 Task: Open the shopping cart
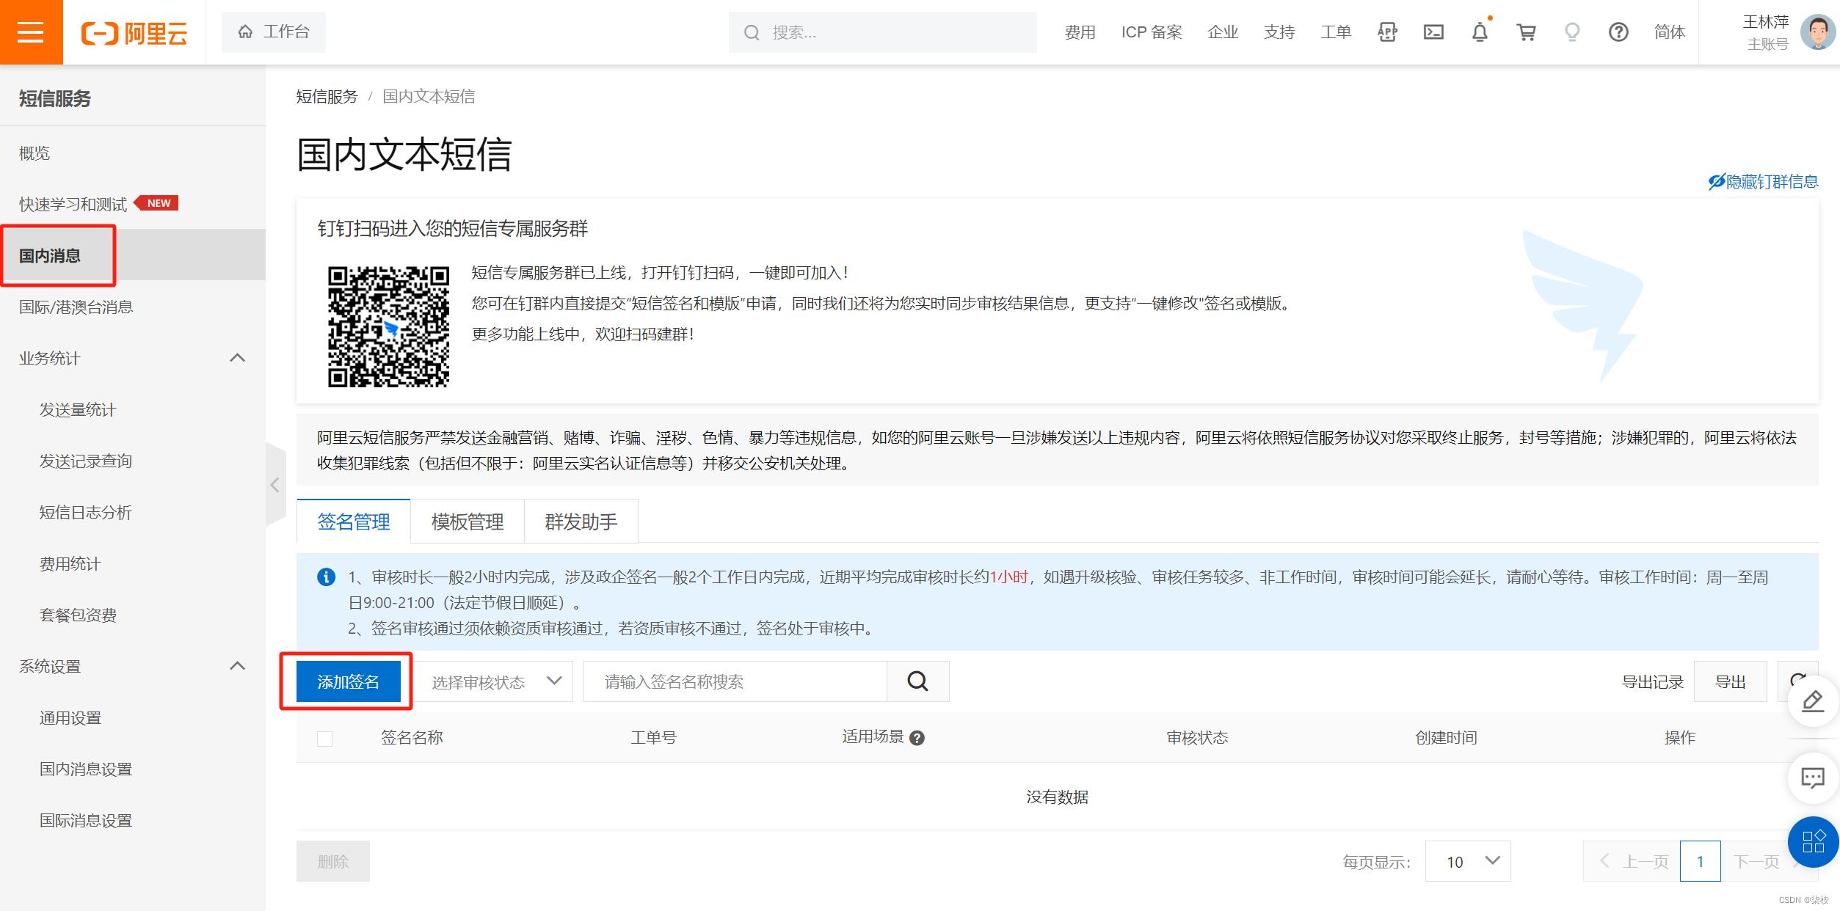1527,32
